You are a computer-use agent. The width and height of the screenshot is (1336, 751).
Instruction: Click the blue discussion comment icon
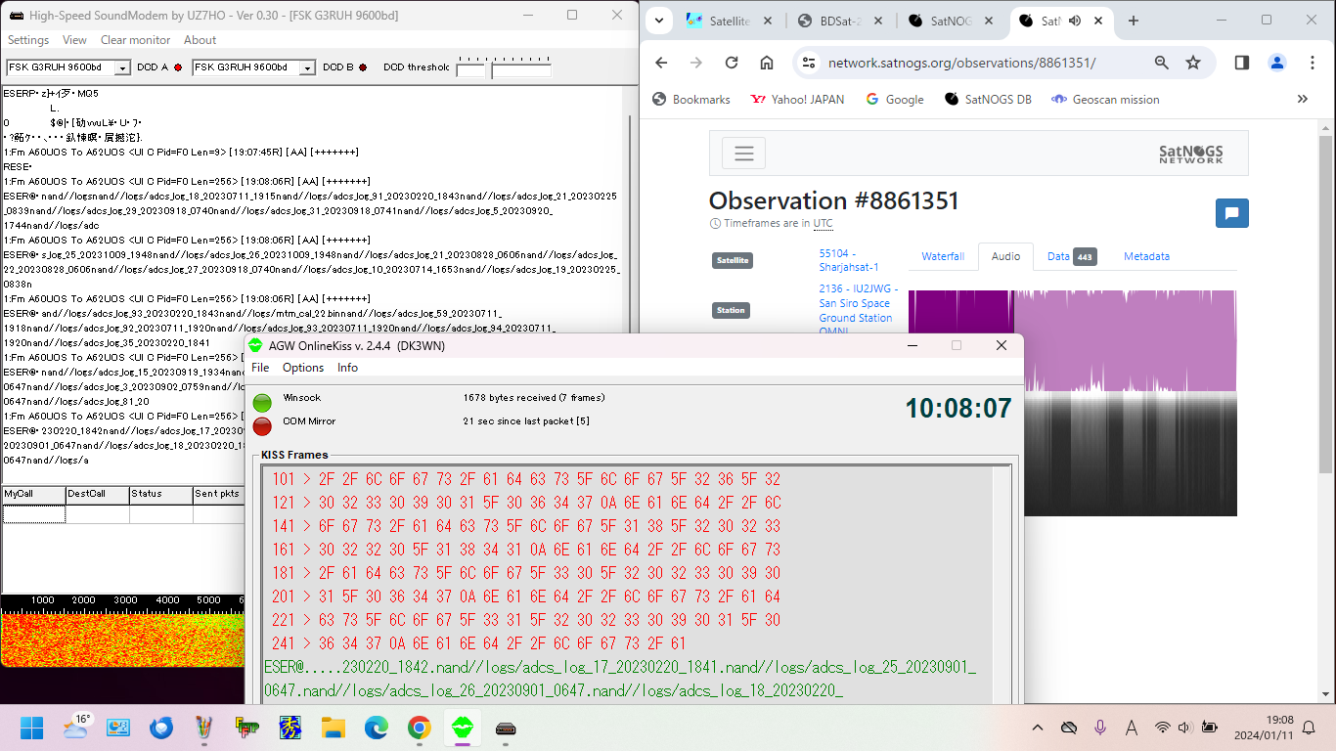click(1231, 213)
